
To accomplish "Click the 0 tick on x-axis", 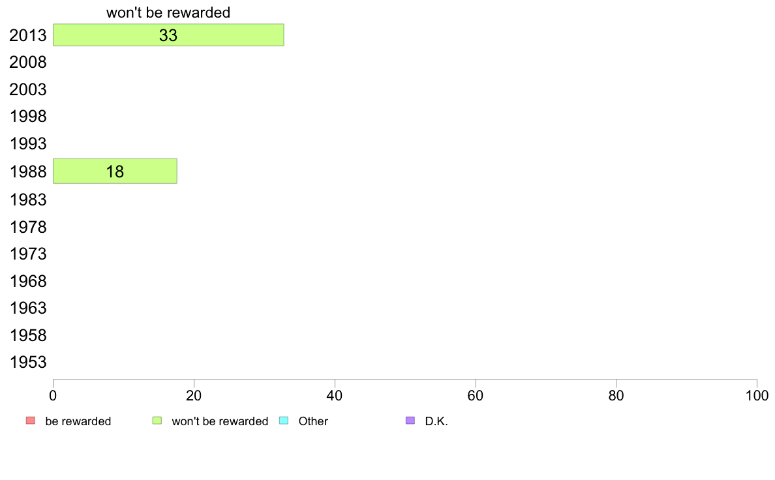I will tap(53, 395).
